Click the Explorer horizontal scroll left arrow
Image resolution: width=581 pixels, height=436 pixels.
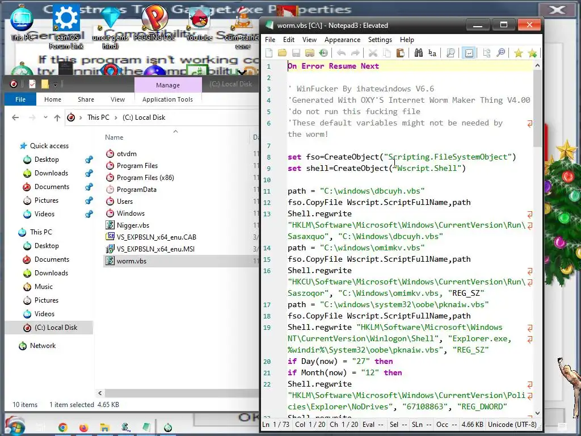tap(100, 393)
